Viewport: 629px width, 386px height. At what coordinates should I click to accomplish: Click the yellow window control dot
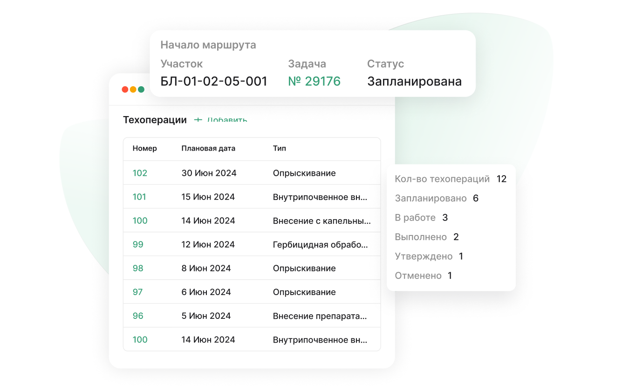pyautogui.click(x=132, y=89)
